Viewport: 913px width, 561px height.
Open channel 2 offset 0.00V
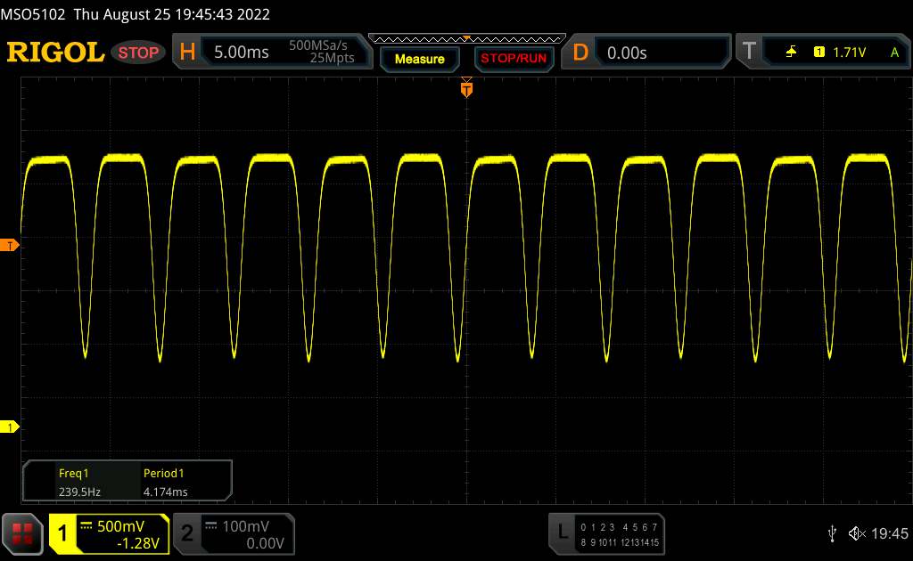(265, 543)
